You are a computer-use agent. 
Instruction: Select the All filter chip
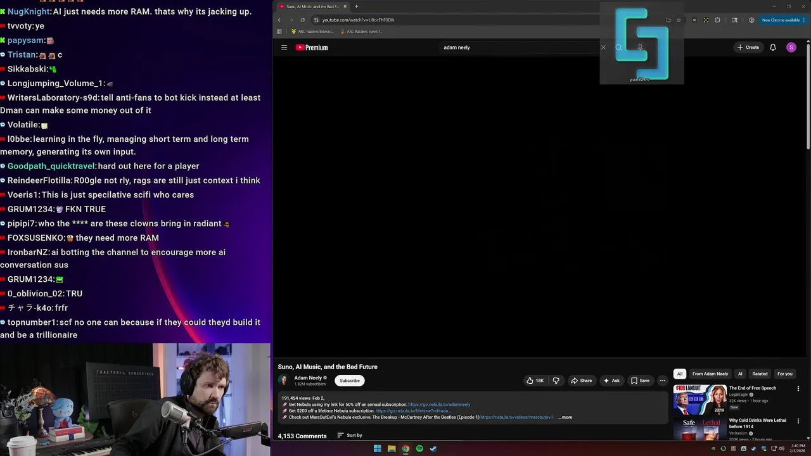pyautogui.click(x=679, y=374)
